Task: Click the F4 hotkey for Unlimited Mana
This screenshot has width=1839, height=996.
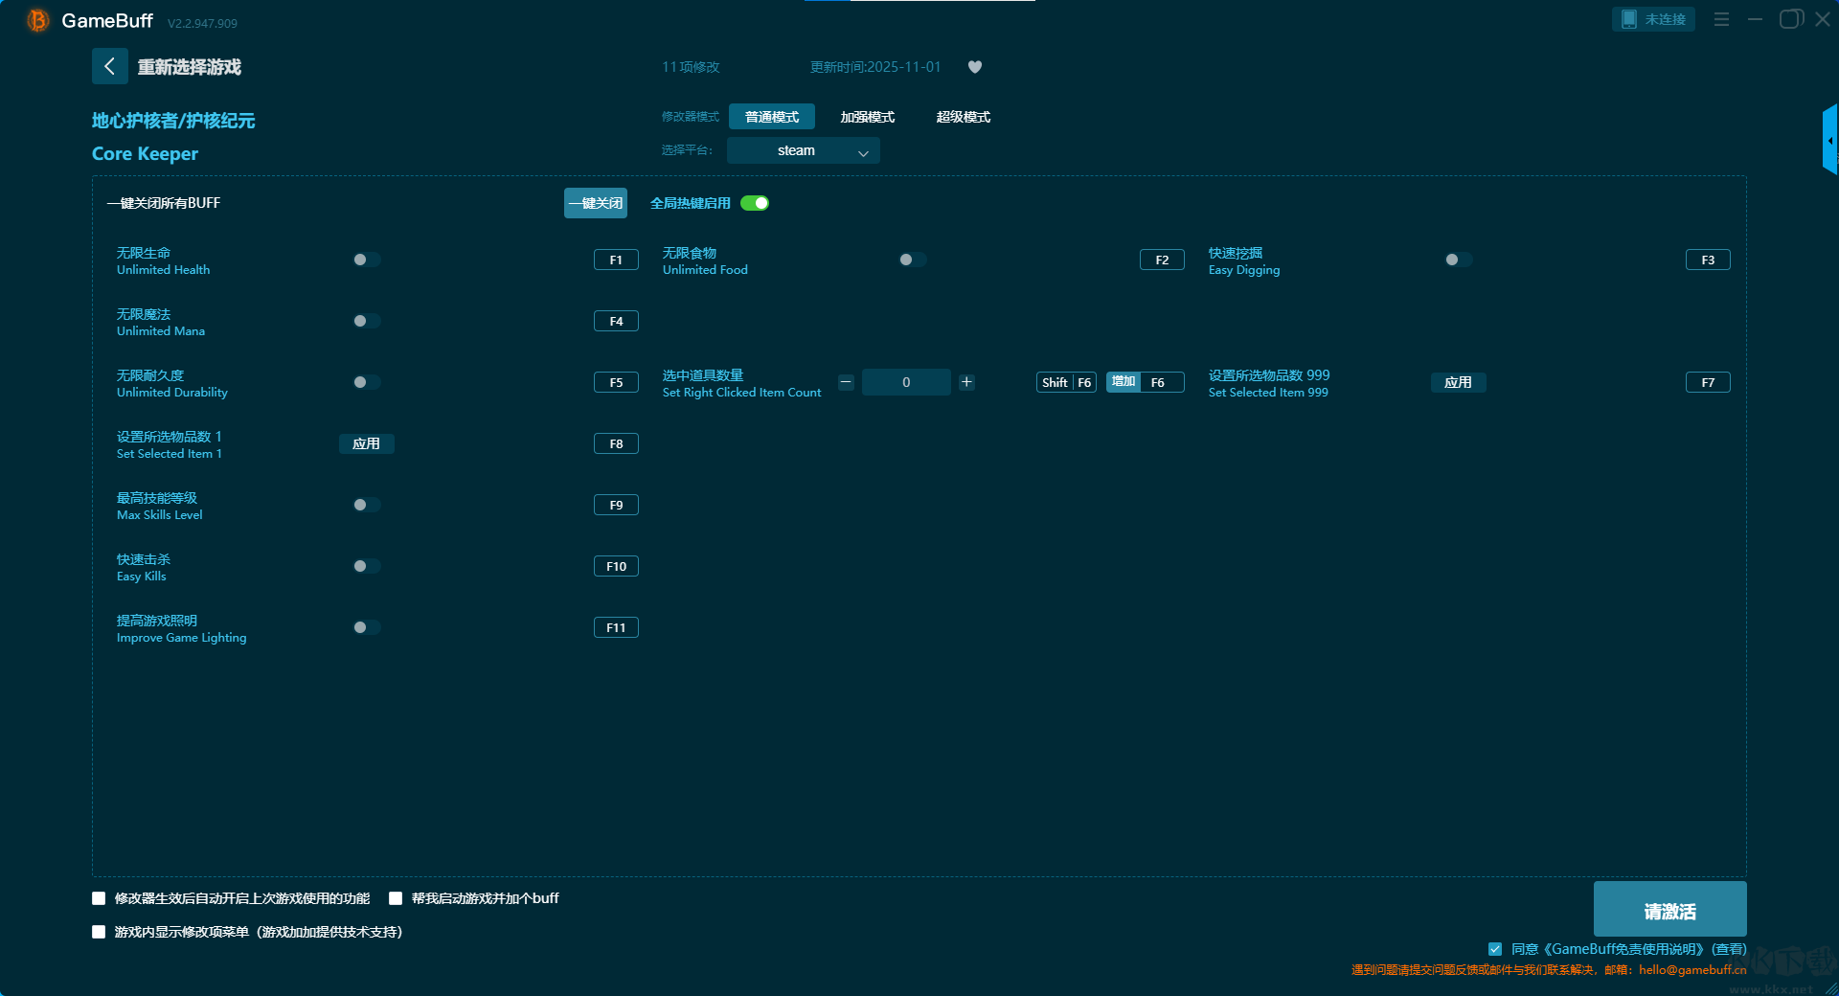Action: click(x=616, y=321)
